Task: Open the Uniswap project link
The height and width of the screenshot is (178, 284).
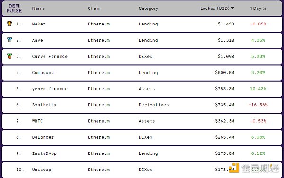Action: pos(42,170)
